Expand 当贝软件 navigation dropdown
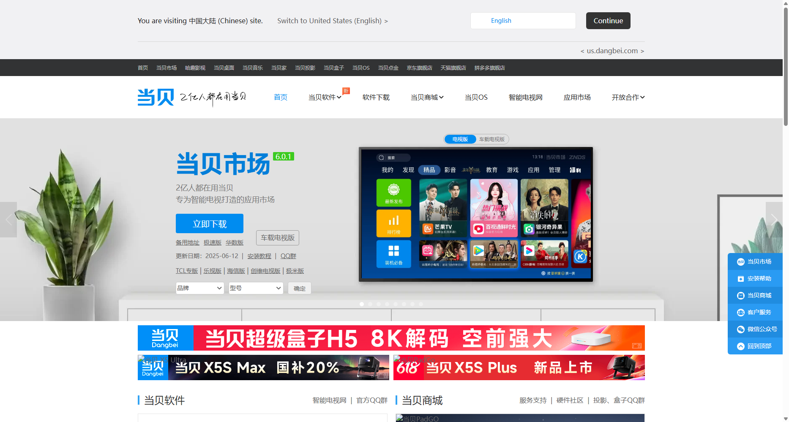789x422 pixels. [325, 97]
